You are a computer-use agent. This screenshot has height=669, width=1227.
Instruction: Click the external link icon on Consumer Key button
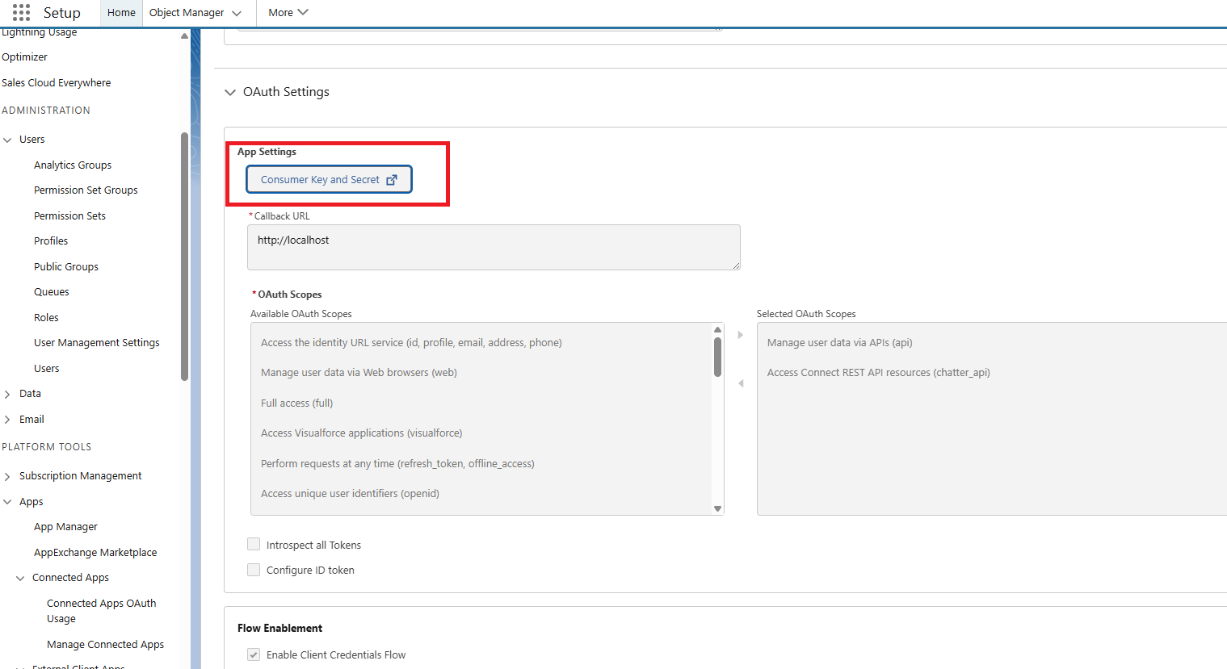coord(392,180)
